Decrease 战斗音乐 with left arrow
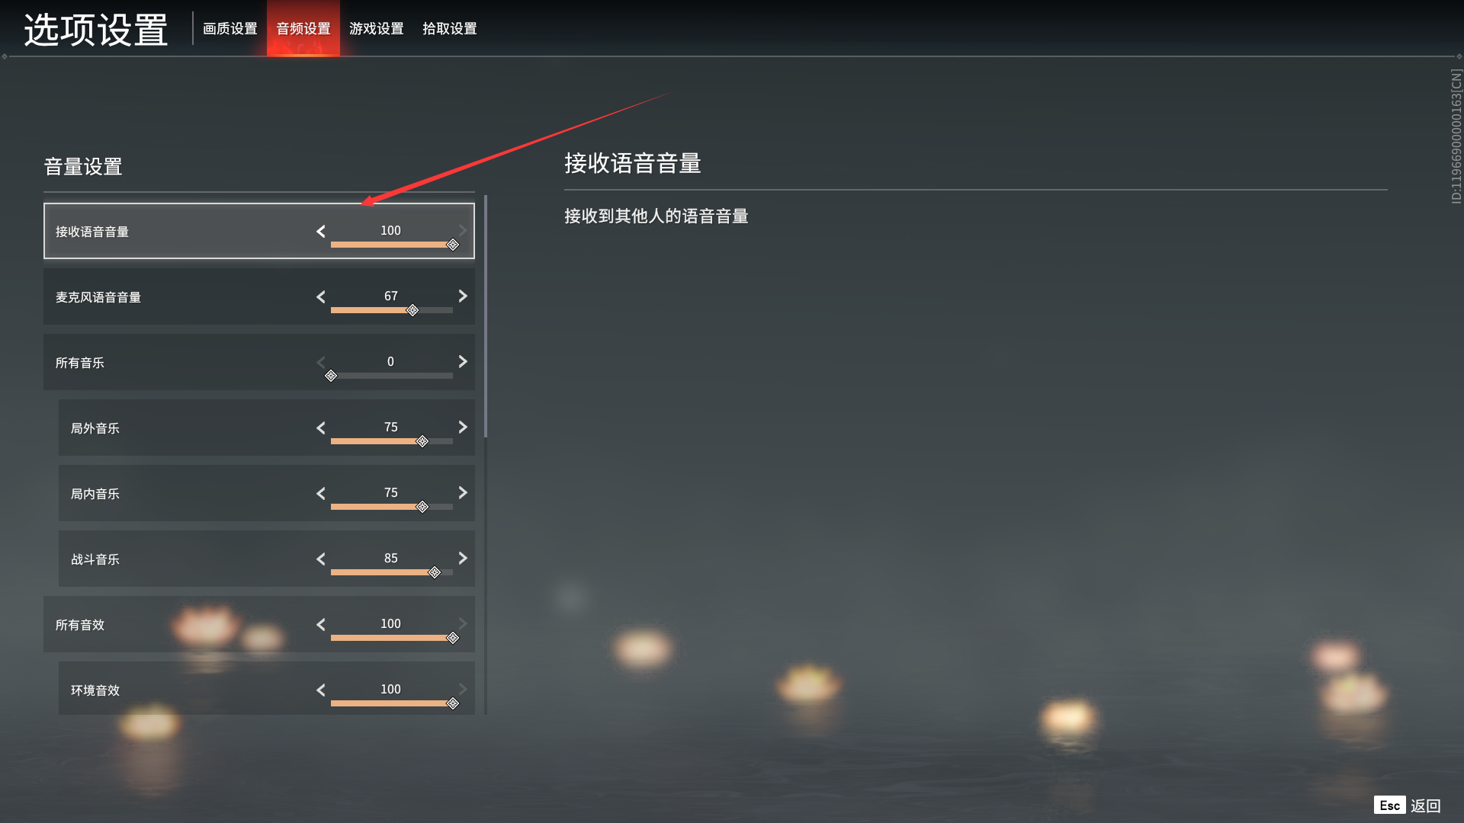This screenshot has height=823, width=1464. click(321, 559)
